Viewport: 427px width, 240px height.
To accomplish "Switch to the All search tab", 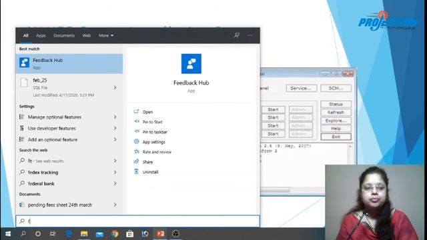I will (x=25, y=35).
